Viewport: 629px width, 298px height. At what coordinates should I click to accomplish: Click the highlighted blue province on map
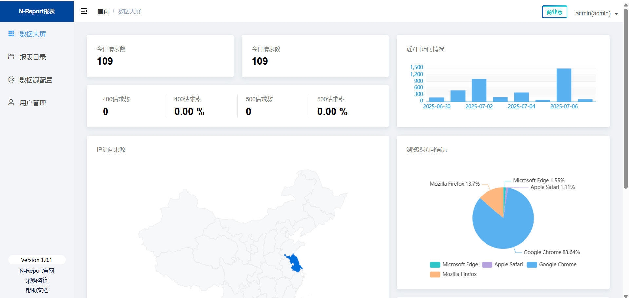pos(295,264)
